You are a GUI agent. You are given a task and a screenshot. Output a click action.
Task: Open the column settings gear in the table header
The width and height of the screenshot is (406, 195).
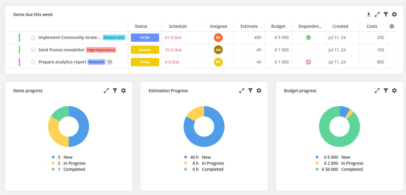[392, 26]
